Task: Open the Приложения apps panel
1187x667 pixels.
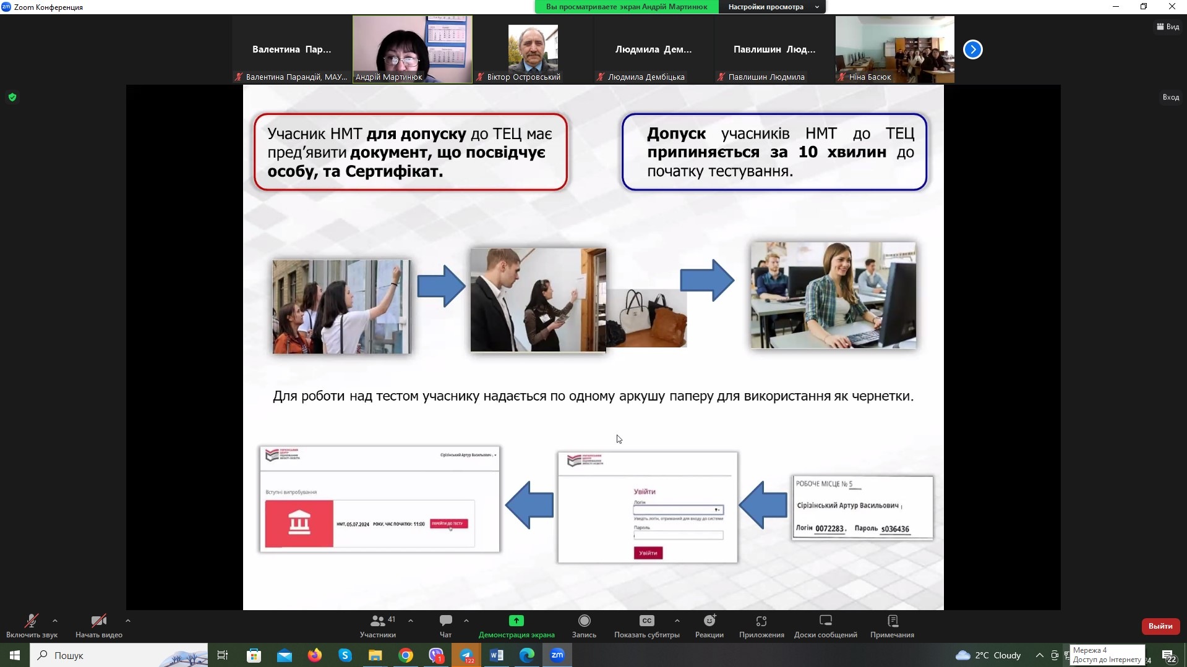Action: pyautogui.click(x=761, y=621)
